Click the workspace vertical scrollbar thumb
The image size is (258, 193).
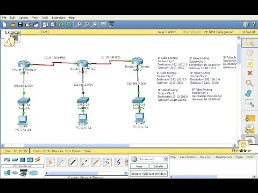(x=239, y=54)
